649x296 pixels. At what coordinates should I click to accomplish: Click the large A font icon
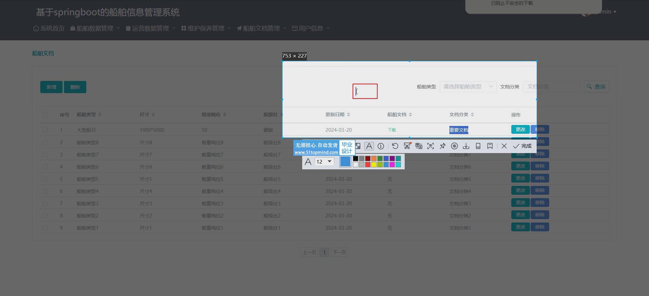[x=308, y=162]
